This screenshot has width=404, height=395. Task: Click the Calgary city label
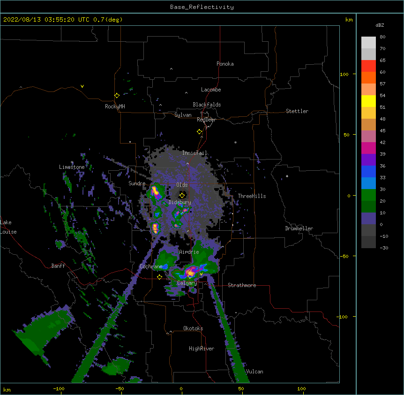tap(187, 283)
